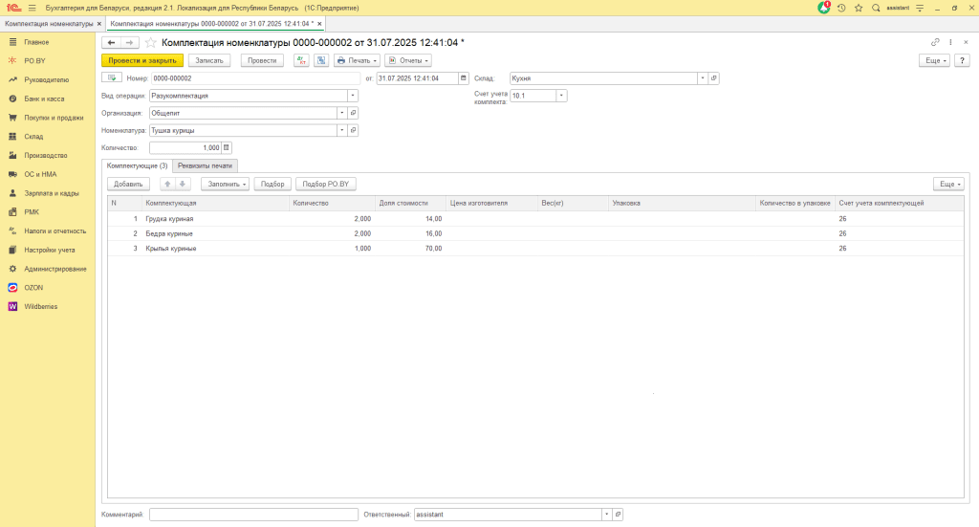
Task: Open the Номенклатура record with open icon
Action: pyautogui.click(x=353, y=130)
